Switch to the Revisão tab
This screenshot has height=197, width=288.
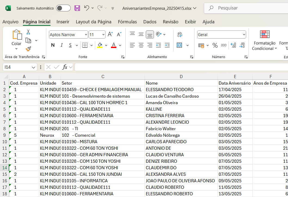pyautogui.click(x=171, y=22)
